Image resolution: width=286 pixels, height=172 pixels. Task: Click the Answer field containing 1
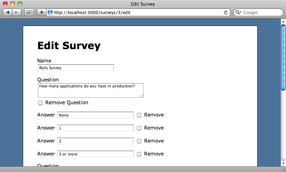click(x=95, y=128)
